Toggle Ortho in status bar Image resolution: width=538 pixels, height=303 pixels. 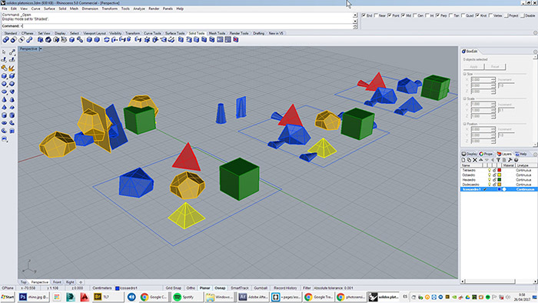[x=191, y=288]
